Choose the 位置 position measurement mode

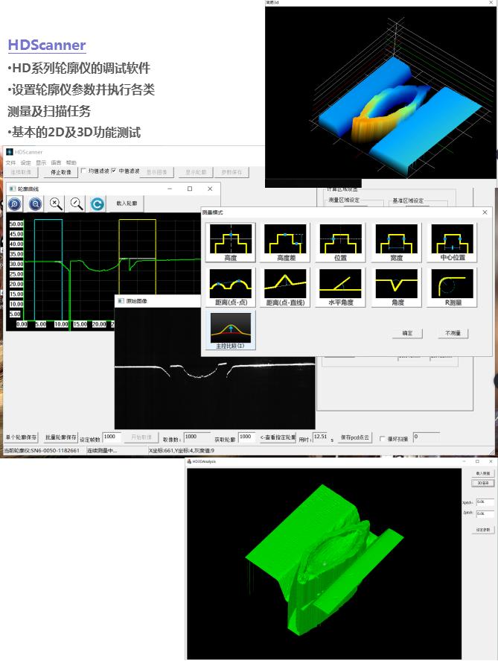[340, 242]
